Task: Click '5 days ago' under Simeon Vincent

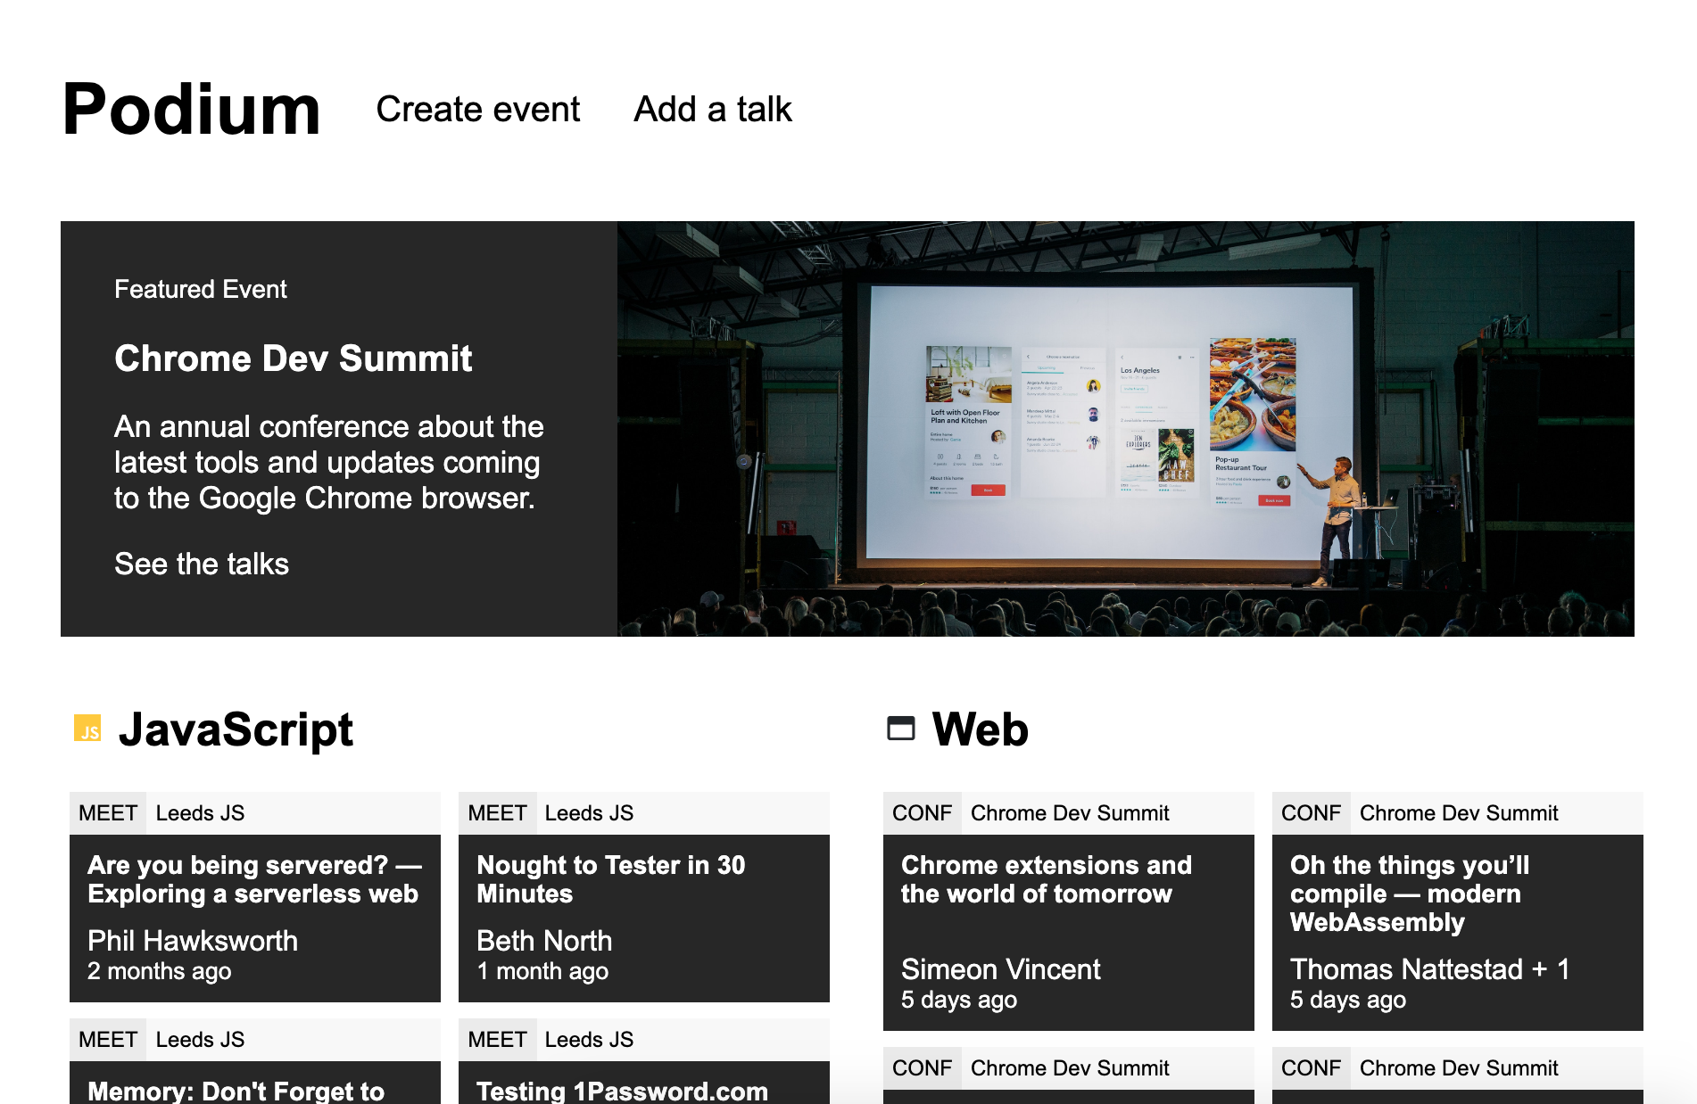Action: point(959,1000)
